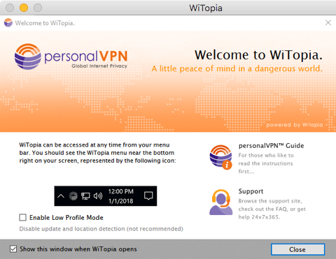Click 'Browse the support site' description

click(x=272, y=209)
